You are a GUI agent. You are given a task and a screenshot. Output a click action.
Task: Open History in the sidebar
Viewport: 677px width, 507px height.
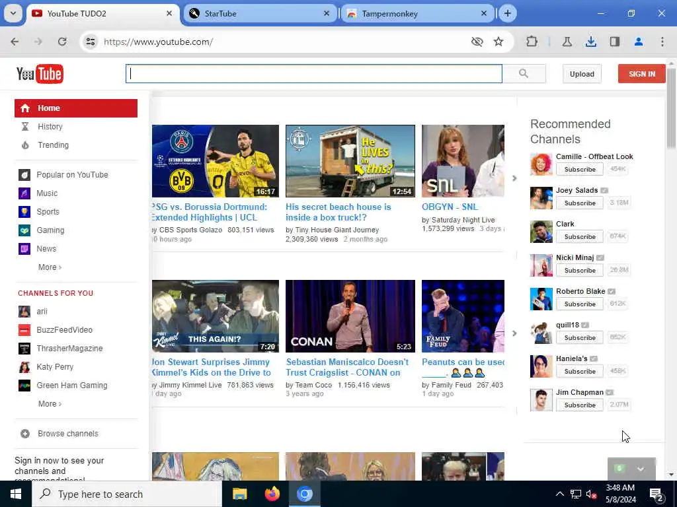[50, 127]
